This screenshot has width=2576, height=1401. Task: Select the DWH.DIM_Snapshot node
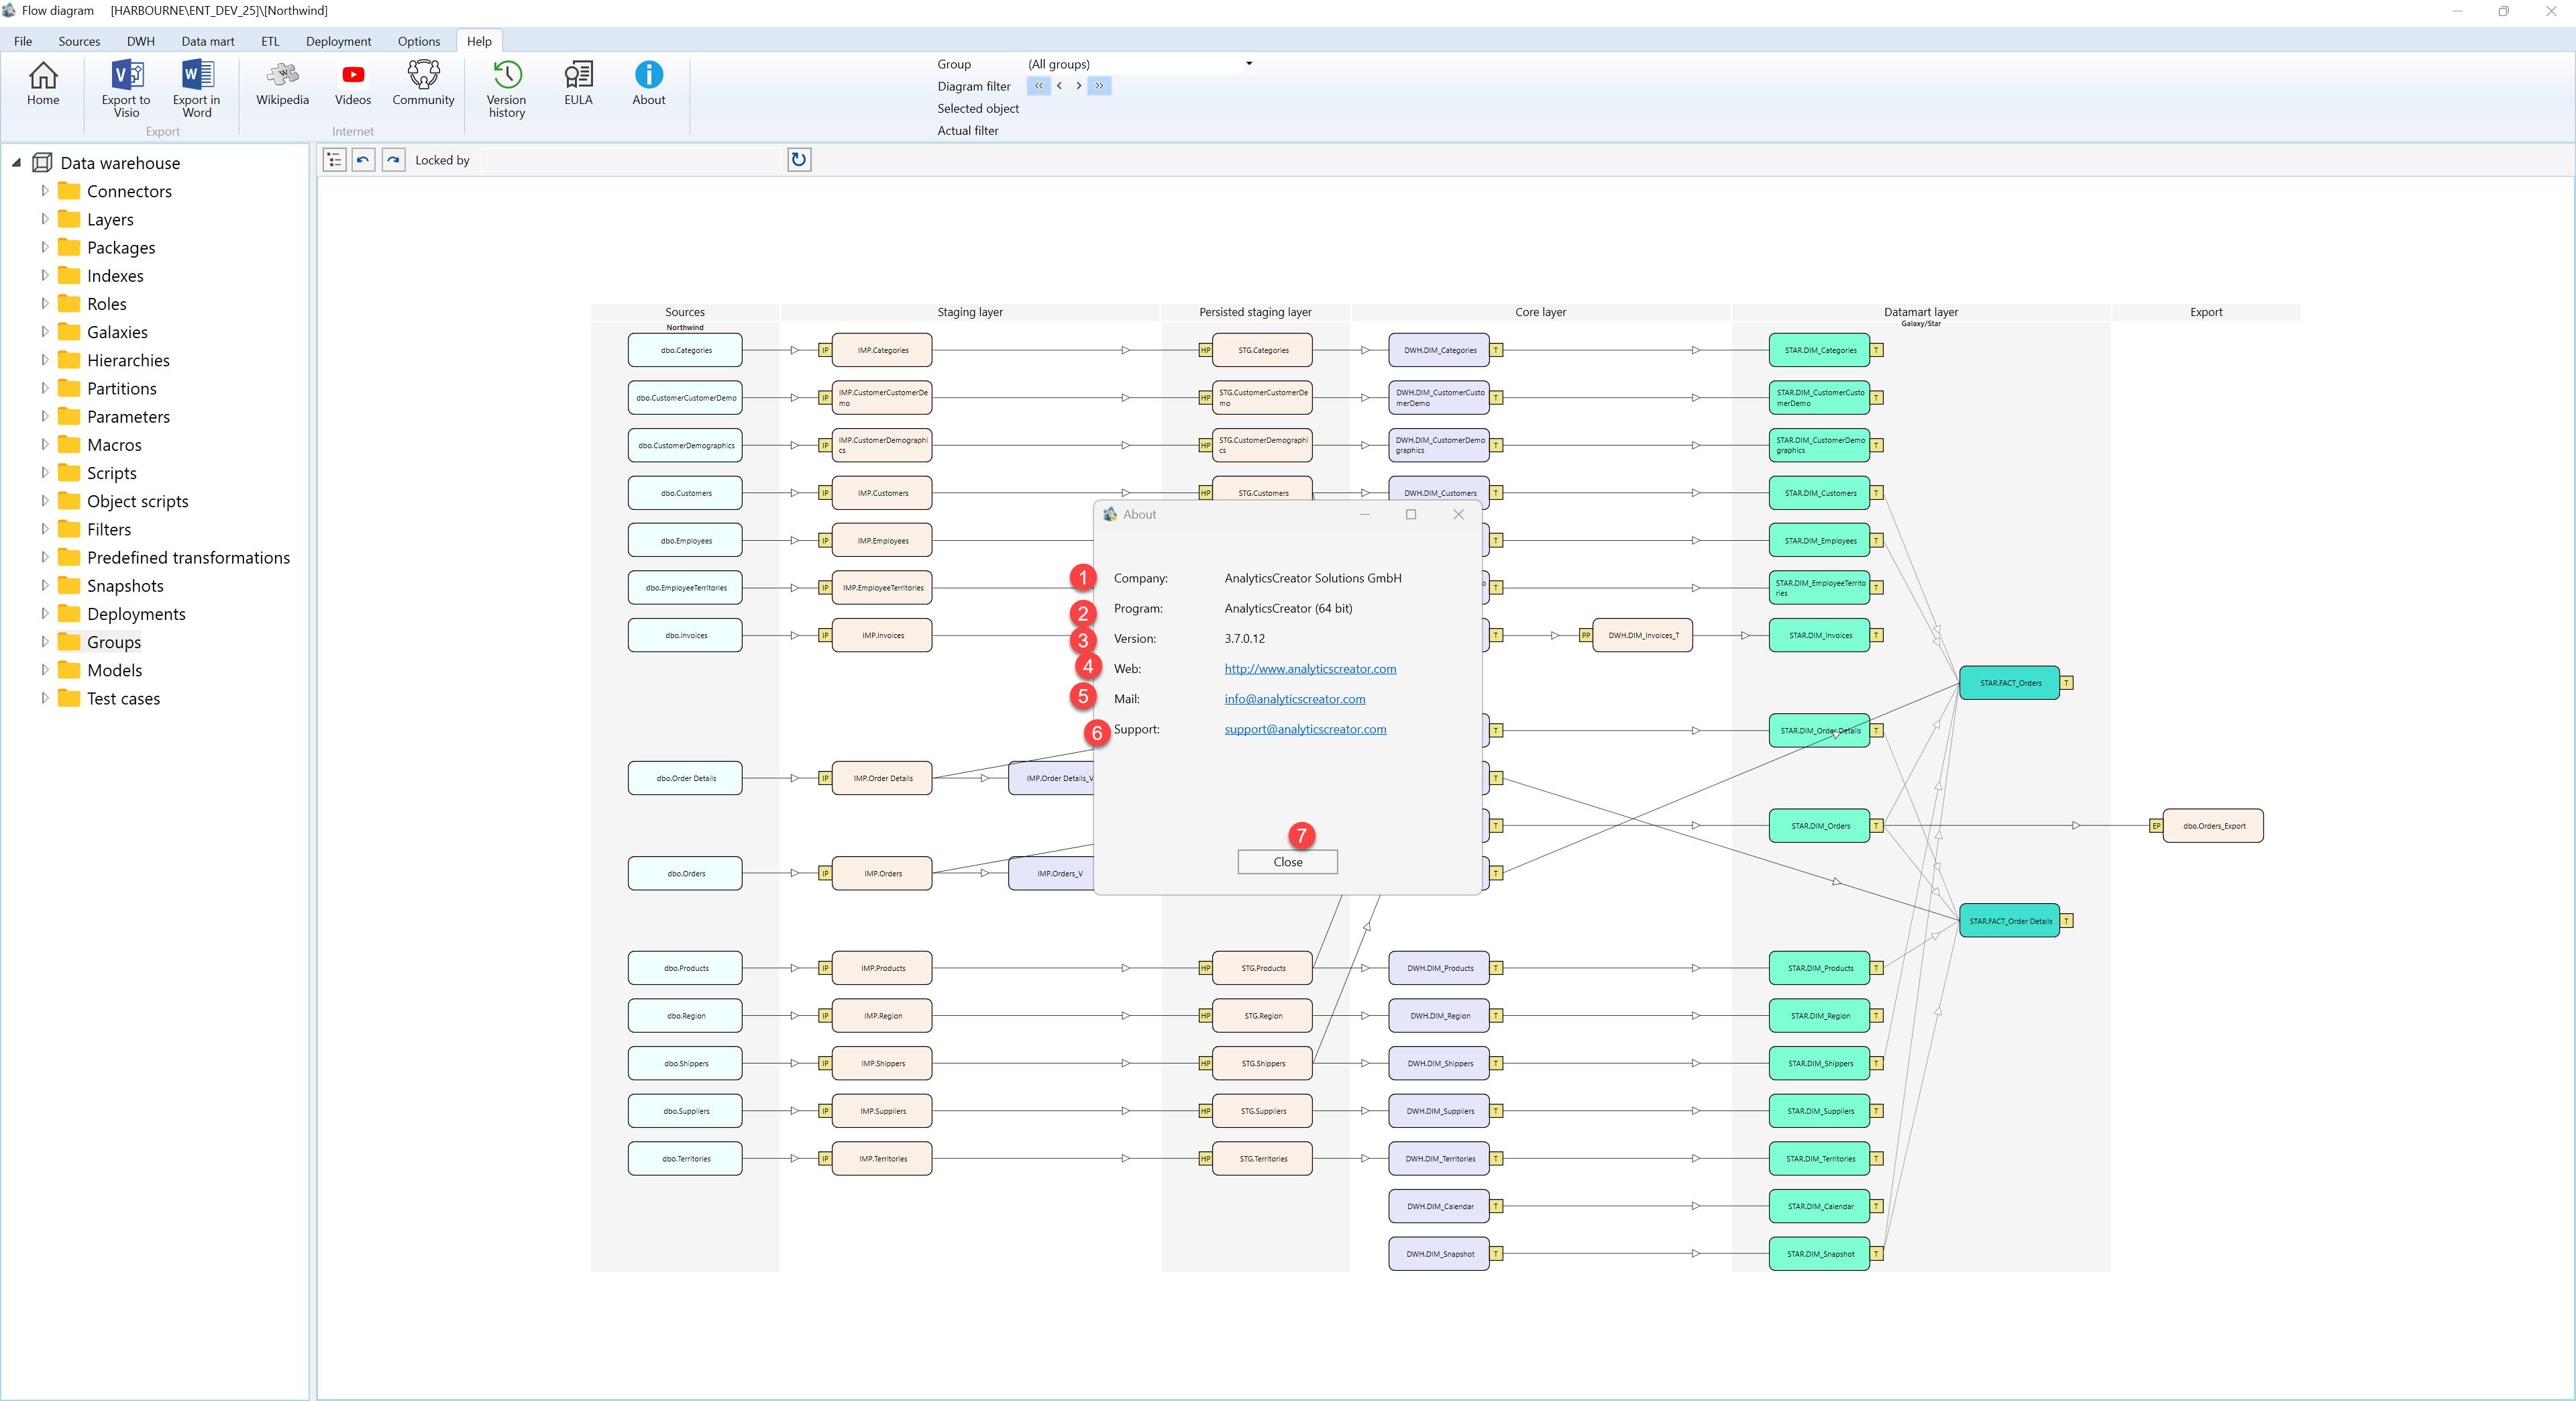click(x=1439, y=1254)
